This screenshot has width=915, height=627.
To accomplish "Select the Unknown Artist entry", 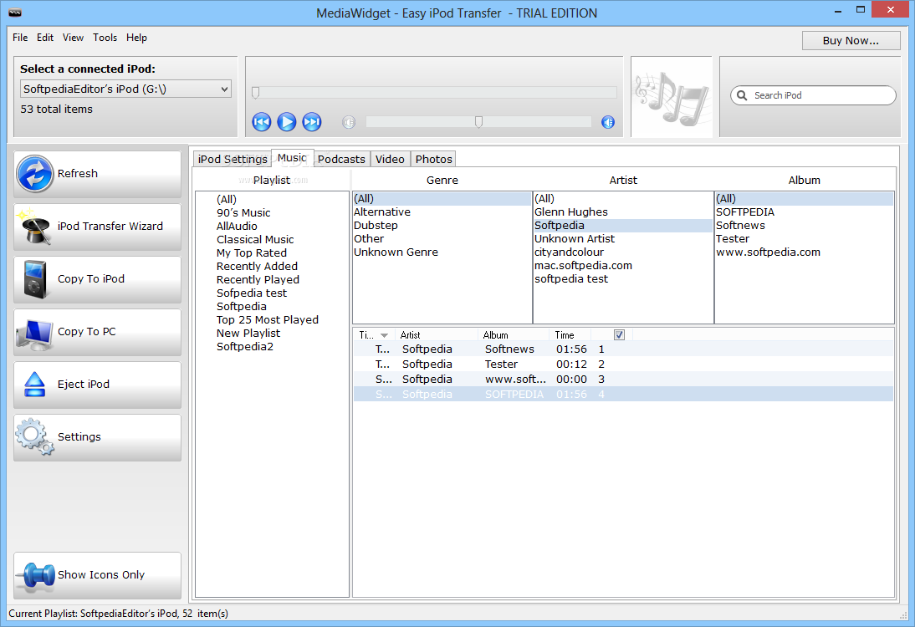I will click(622, 239).
